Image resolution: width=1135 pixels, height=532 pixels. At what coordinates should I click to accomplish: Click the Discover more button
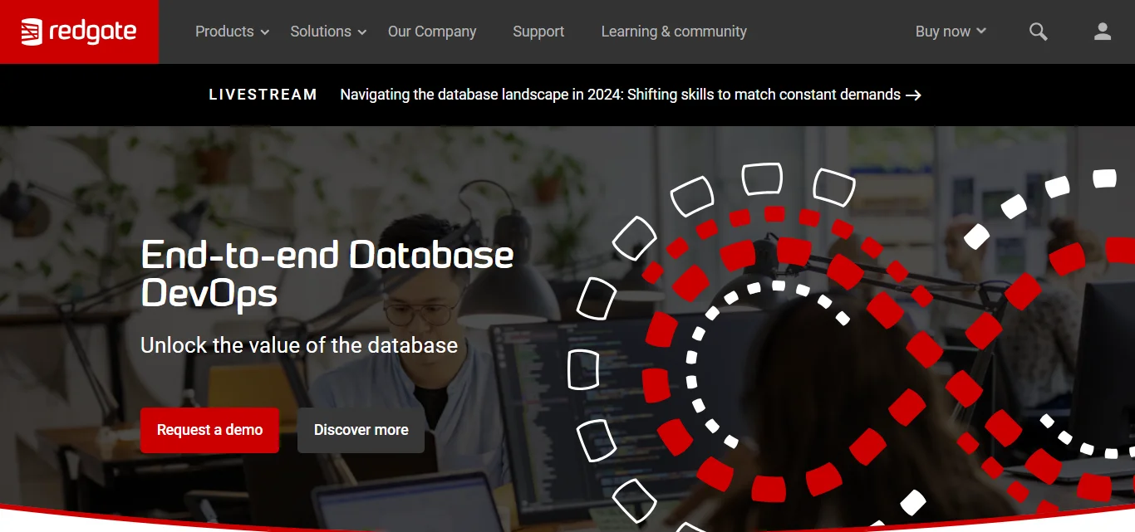(361, 430)
